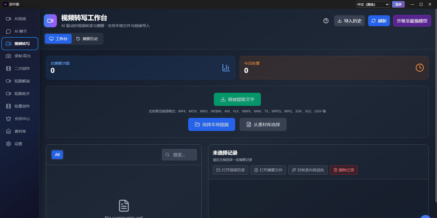The width and height of the screenshot is (437, 218).
Task: Click the 从素材库选择 button
Action: [263, 124]
